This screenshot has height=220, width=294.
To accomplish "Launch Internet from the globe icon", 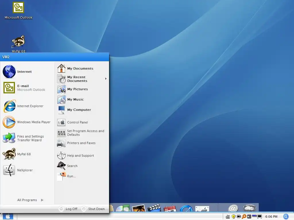I will pyautogui.click(x=9, y=71).
